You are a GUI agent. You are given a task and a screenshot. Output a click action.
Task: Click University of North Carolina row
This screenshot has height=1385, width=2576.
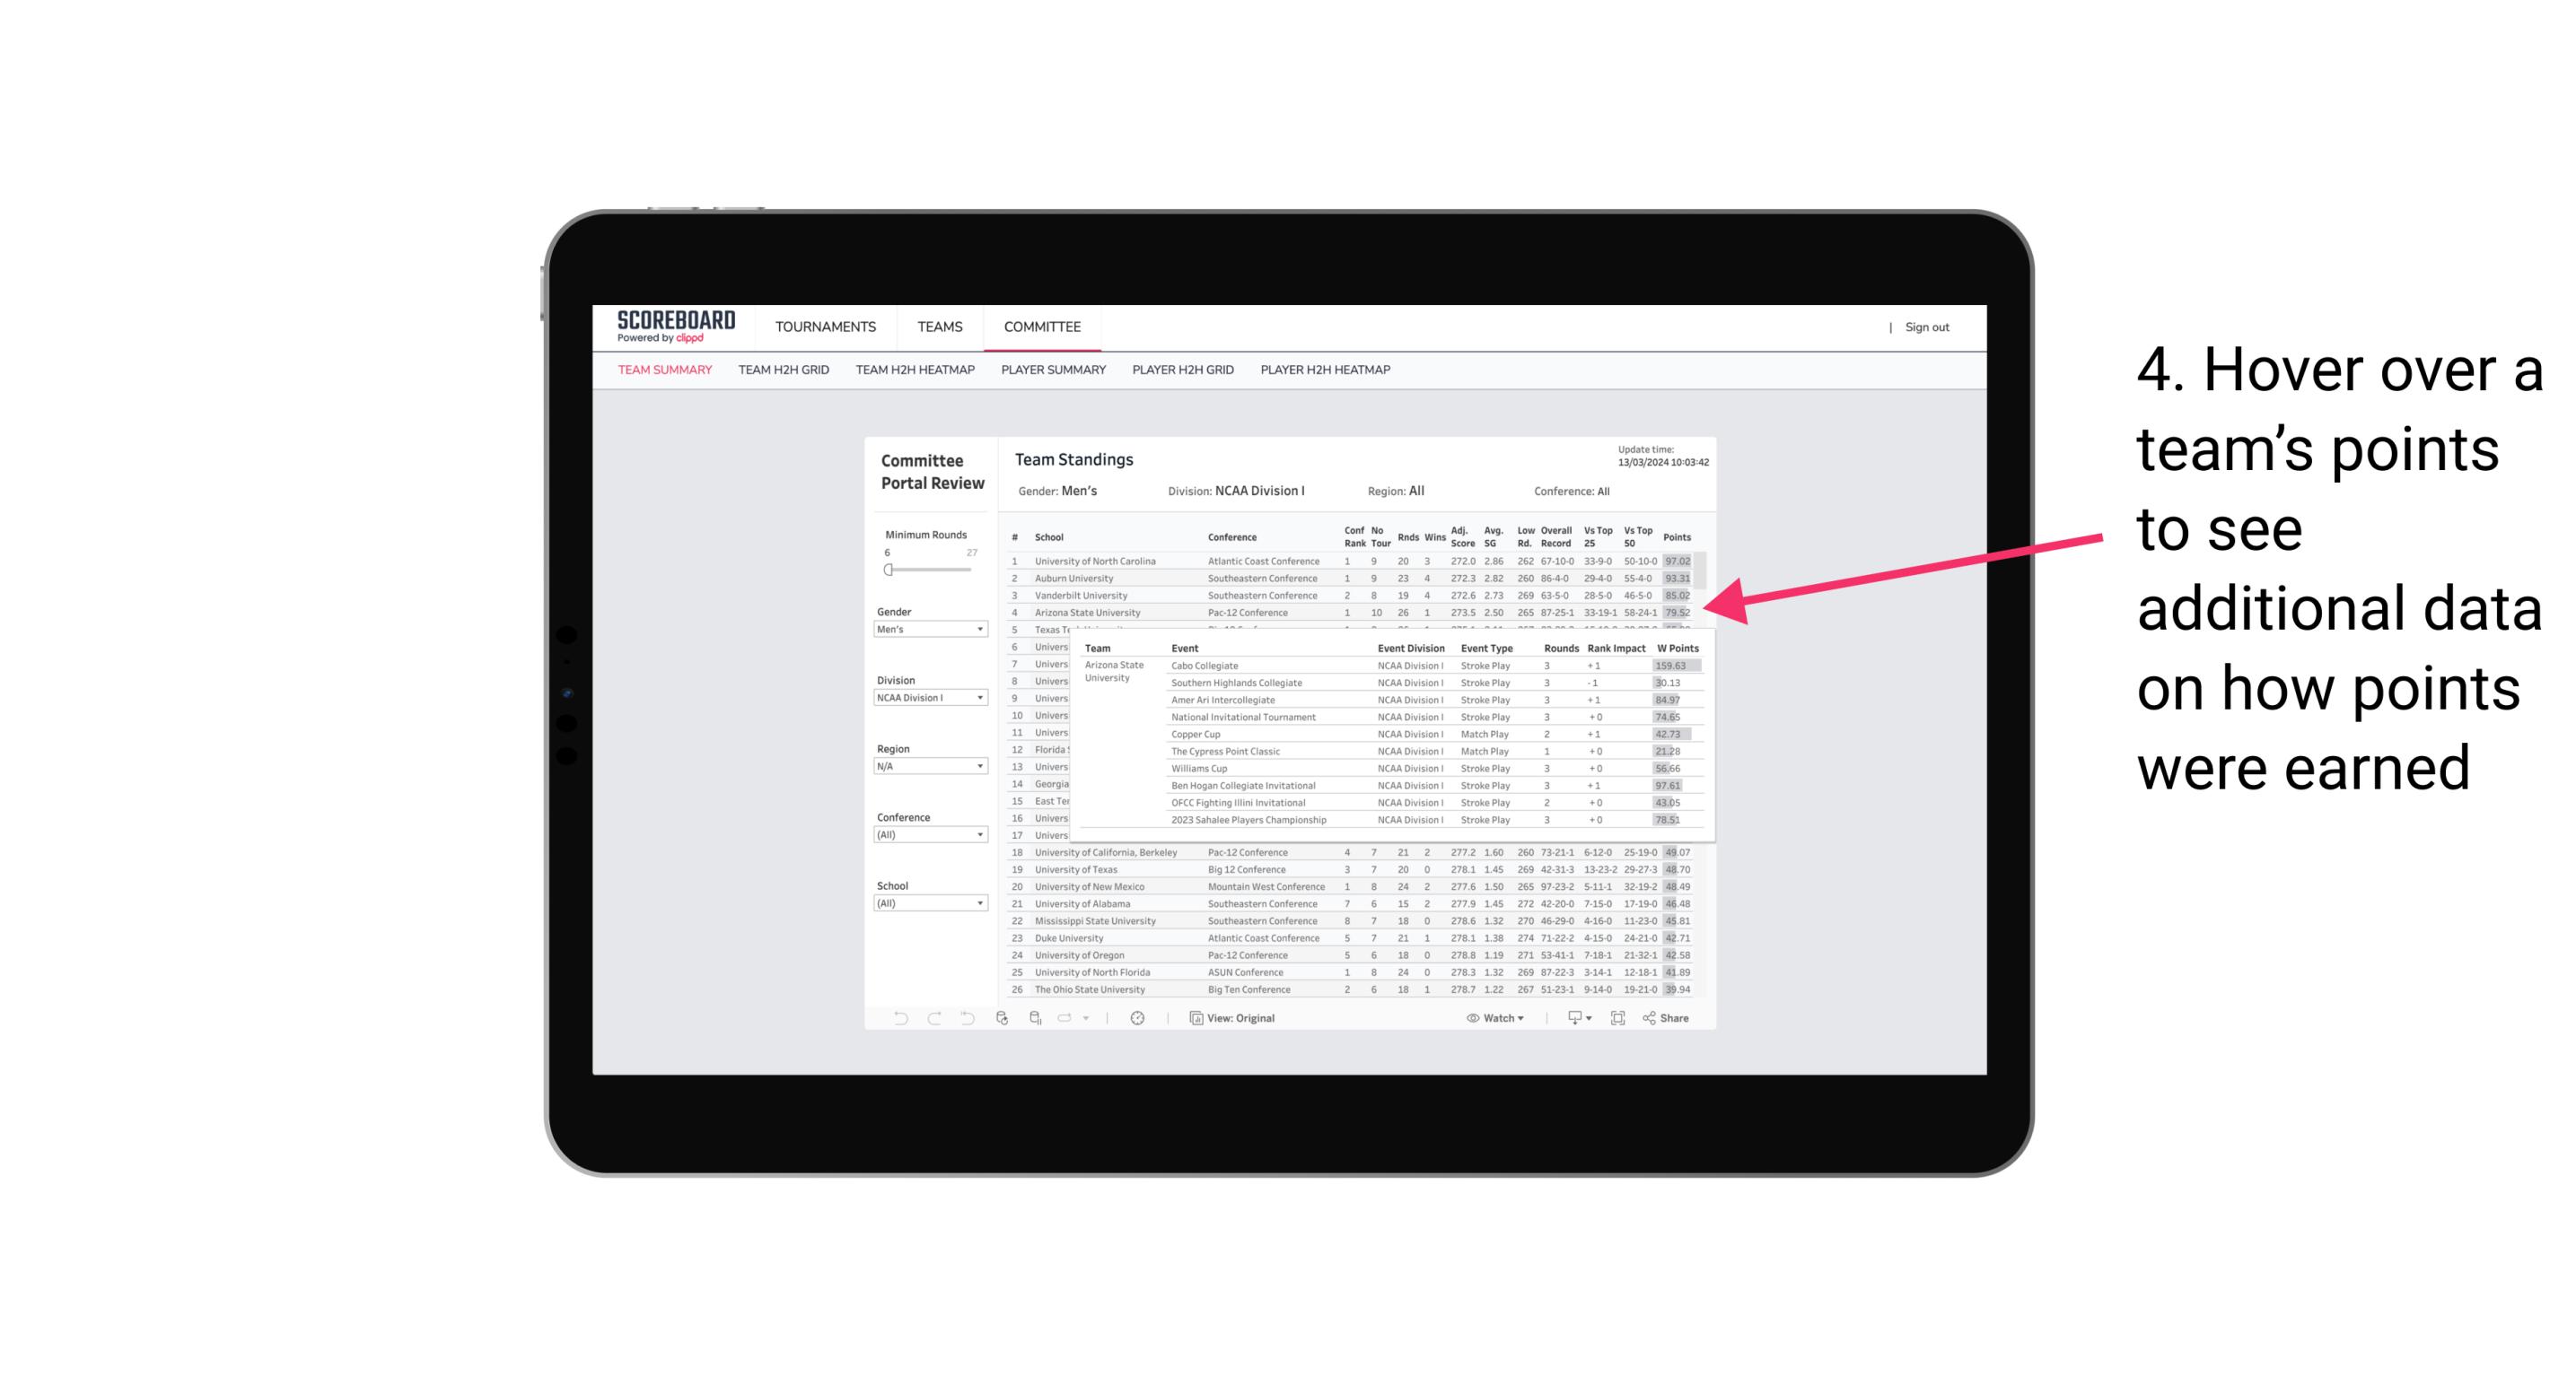pyautogui.click(x=1349, y=560)
